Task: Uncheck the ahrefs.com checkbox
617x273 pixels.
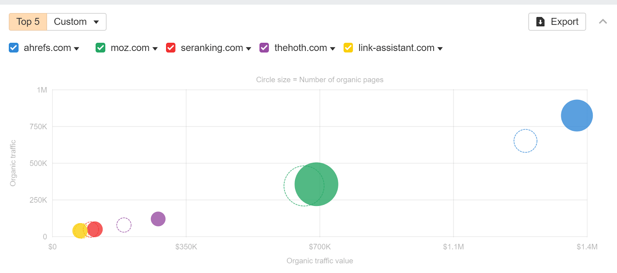Action: [x=13, y=47]
